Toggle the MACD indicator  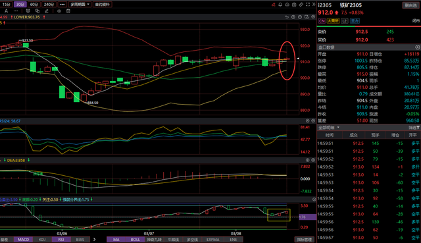click(24, 239)
